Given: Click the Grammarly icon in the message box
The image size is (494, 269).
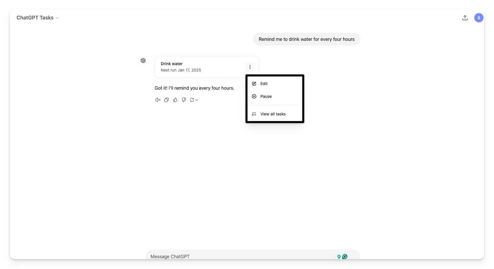Looking at the screenshot, I should [345, 256].
